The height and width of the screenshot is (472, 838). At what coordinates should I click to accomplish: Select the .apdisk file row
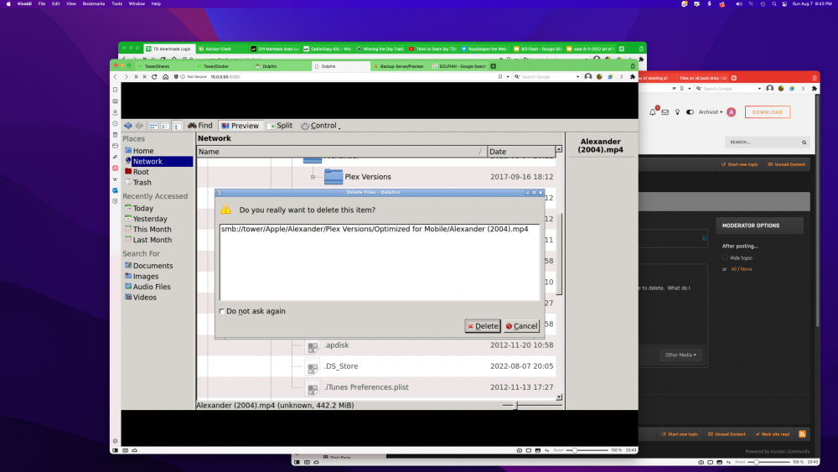pos(376,345)
